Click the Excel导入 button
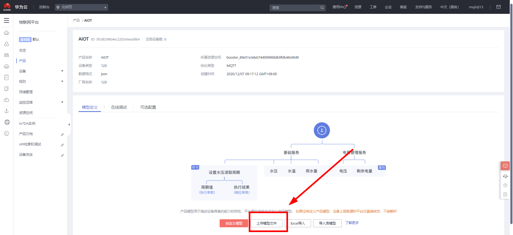Image resolution: width=513 pixels, height=235 pixels. coord(298,223)
